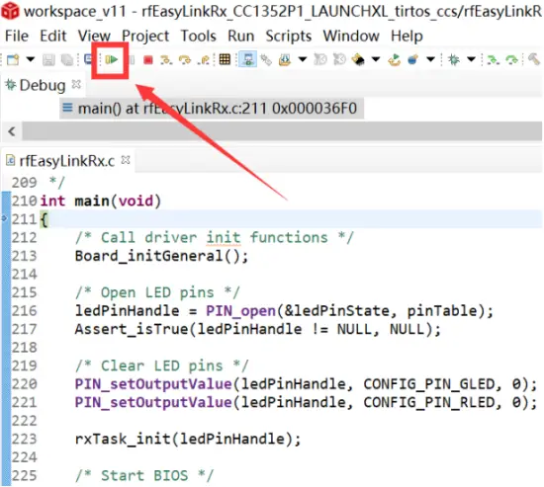Close the Debug view tab

[x=76, y=84]
